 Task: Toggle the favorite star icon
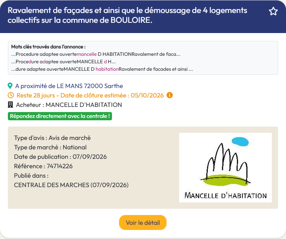click(273, 11)
